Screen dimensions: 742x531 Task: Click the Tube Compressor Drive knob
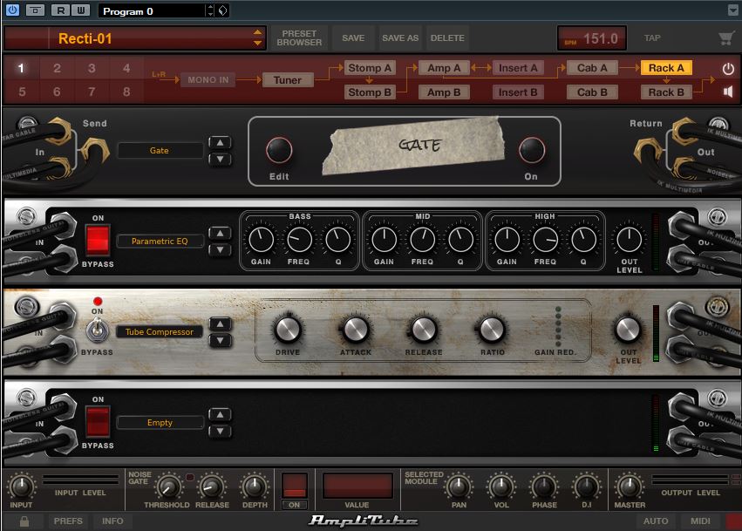click(x=287, y=329)
